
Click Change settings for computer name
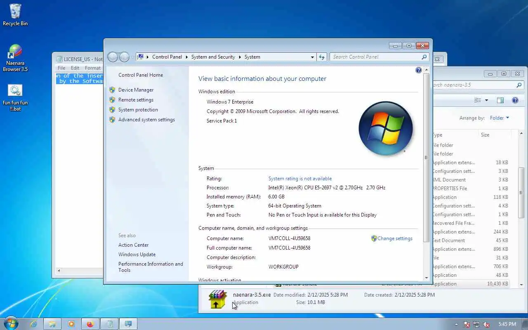tap(395, 238)
